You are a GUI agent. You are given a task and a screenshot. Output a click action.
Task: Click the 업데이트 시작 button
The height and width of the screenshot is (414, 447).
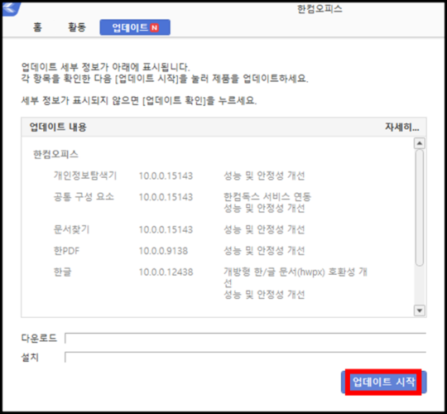384,382
